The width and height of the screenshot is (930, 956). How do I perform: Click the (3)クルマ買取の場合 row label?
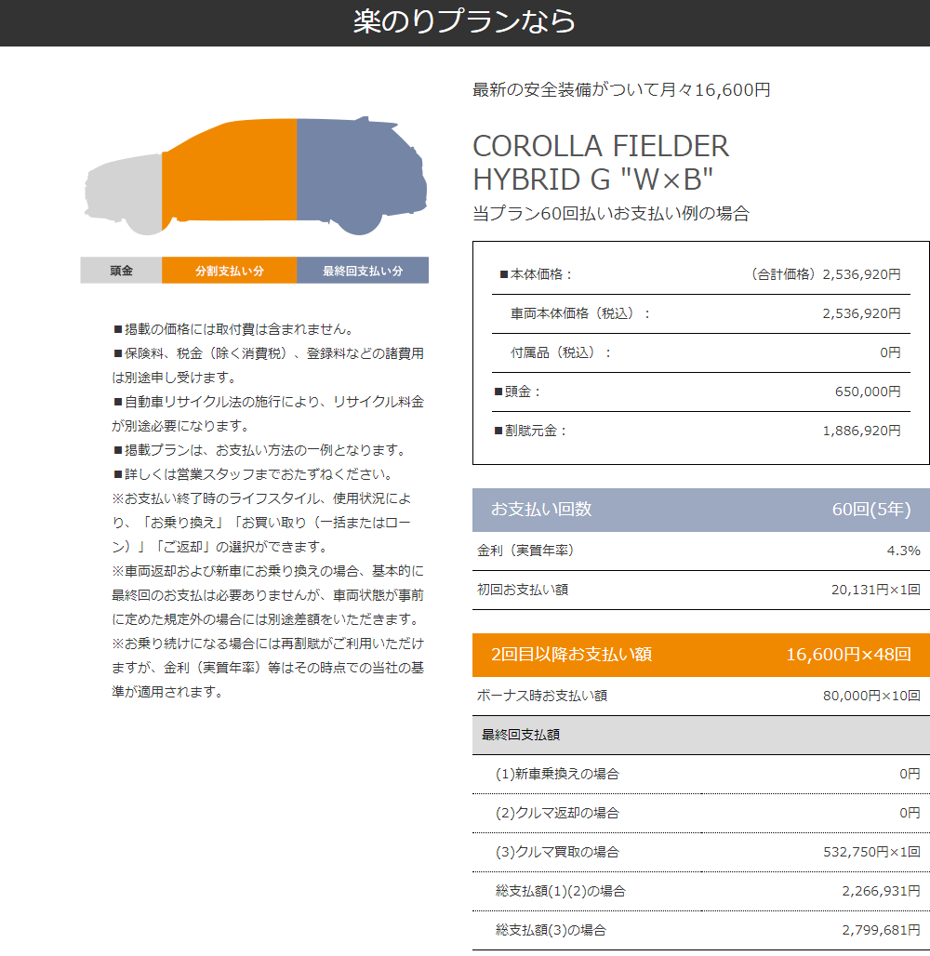coord(557,852)
